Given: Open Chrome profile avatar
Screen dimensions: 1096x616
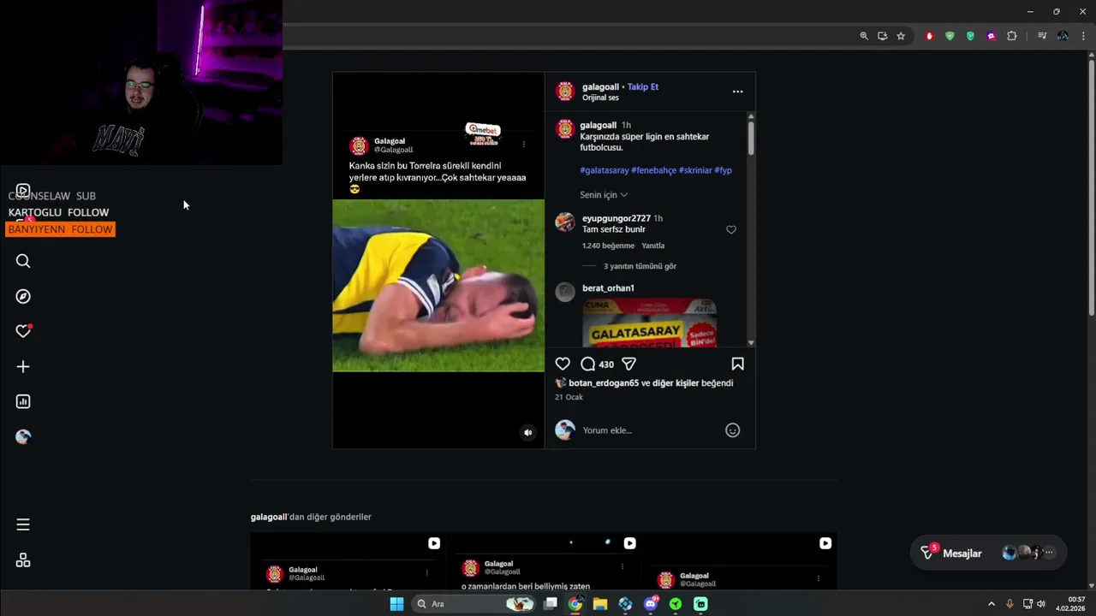Looking at the screenshot, I should coord(1063,36).
